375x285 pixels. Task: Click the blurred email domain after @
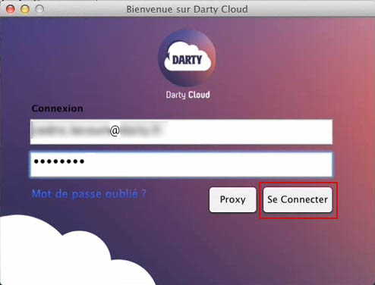coord(140,130)
